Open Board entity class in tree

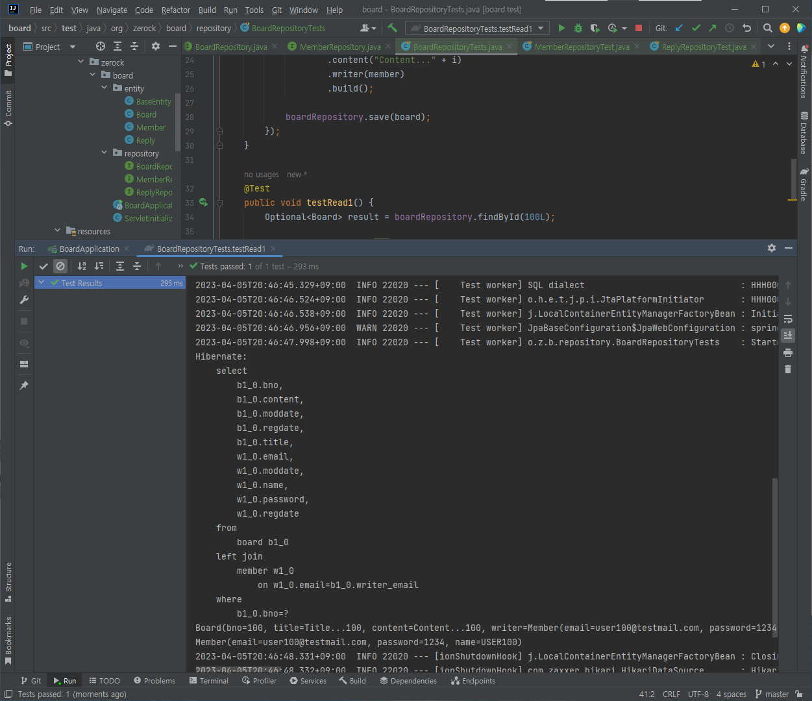(x=146, y=114)
